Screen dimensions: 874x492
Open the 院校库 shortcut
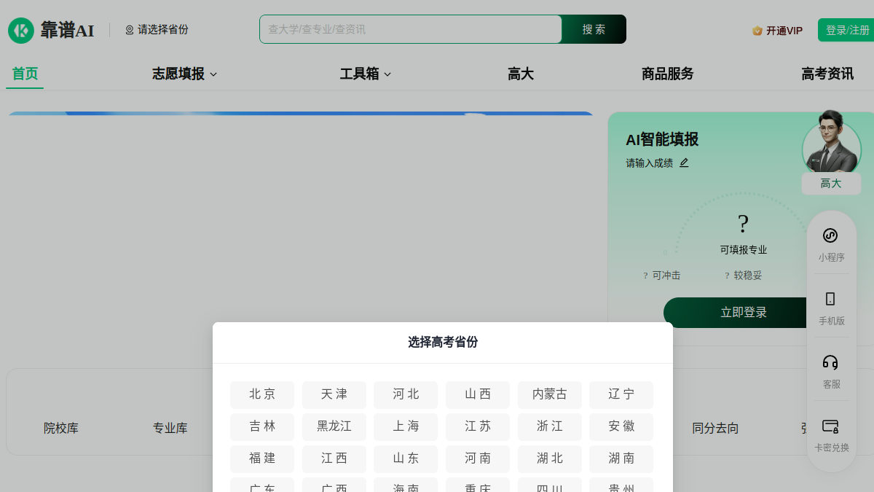61,429
